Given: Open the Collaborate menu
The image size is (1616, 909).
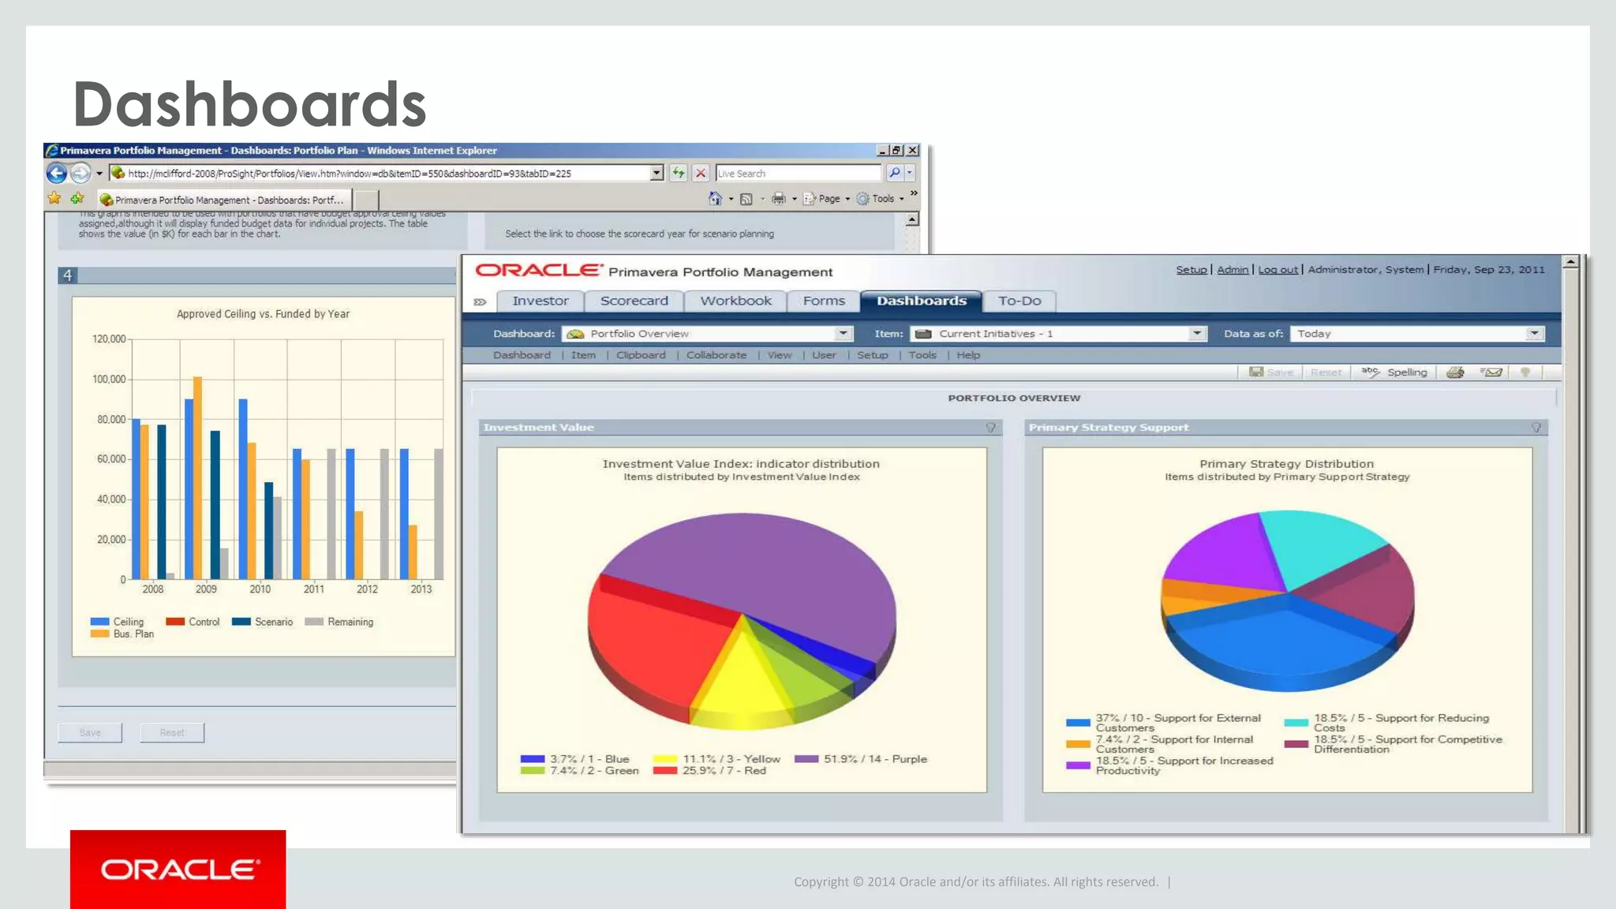Looking at the screenshot, I should 716,355.
